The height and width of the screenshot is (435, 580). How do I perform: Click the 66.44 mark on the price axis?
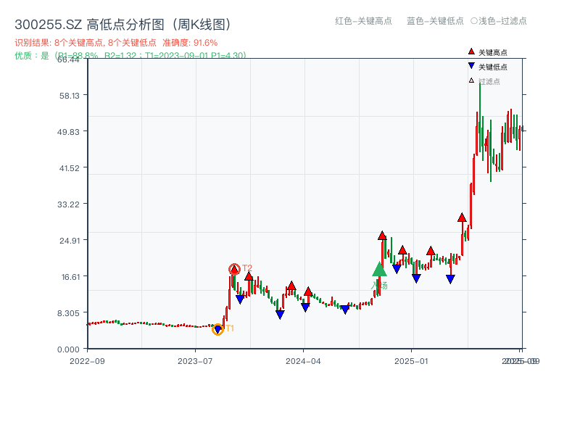[x=67, y=61]
